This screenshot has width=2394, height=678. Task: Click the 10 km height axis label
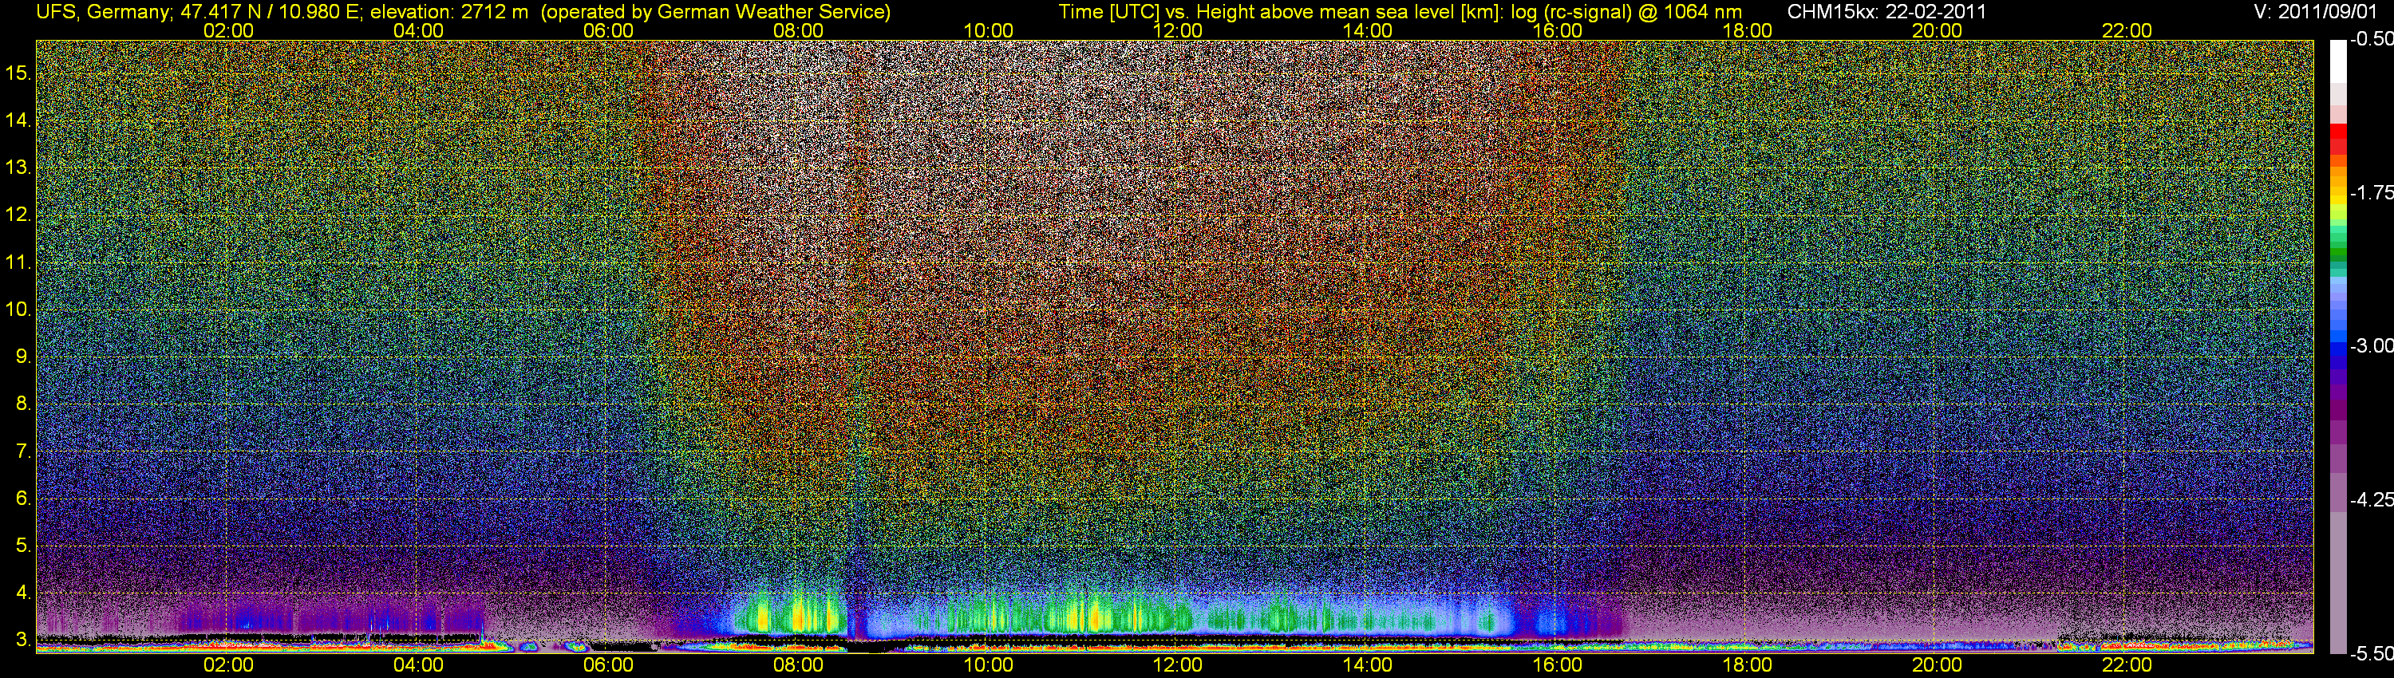point(18,309)
